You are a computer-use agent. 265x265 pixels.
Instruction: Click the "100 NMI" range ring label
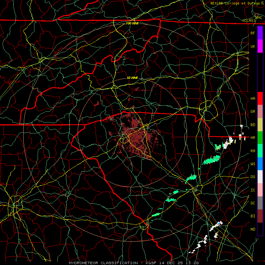(x=132, y=23)
